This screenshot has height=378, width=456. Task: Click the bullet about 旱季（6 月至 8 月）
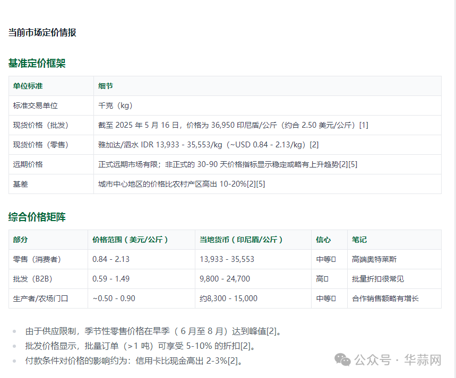click(153, 331)
